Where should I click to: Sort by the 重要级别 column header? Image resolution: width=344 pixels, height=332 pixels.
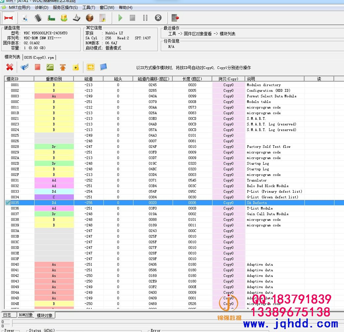coord(54,79)
